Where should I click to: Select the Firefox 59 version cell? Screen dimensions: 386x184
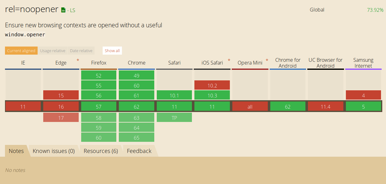coord(99,128)
